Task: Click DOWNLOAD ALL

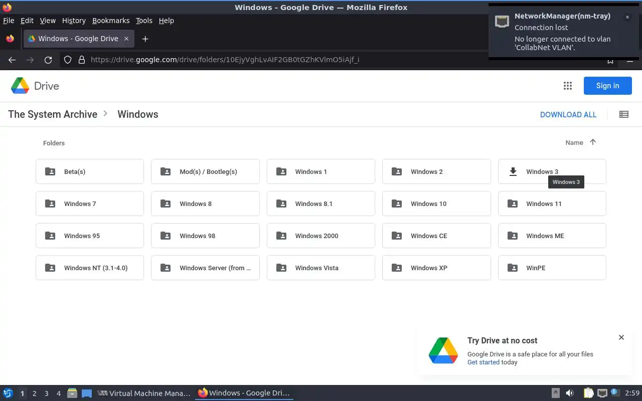Action: [x=568, y=114]
